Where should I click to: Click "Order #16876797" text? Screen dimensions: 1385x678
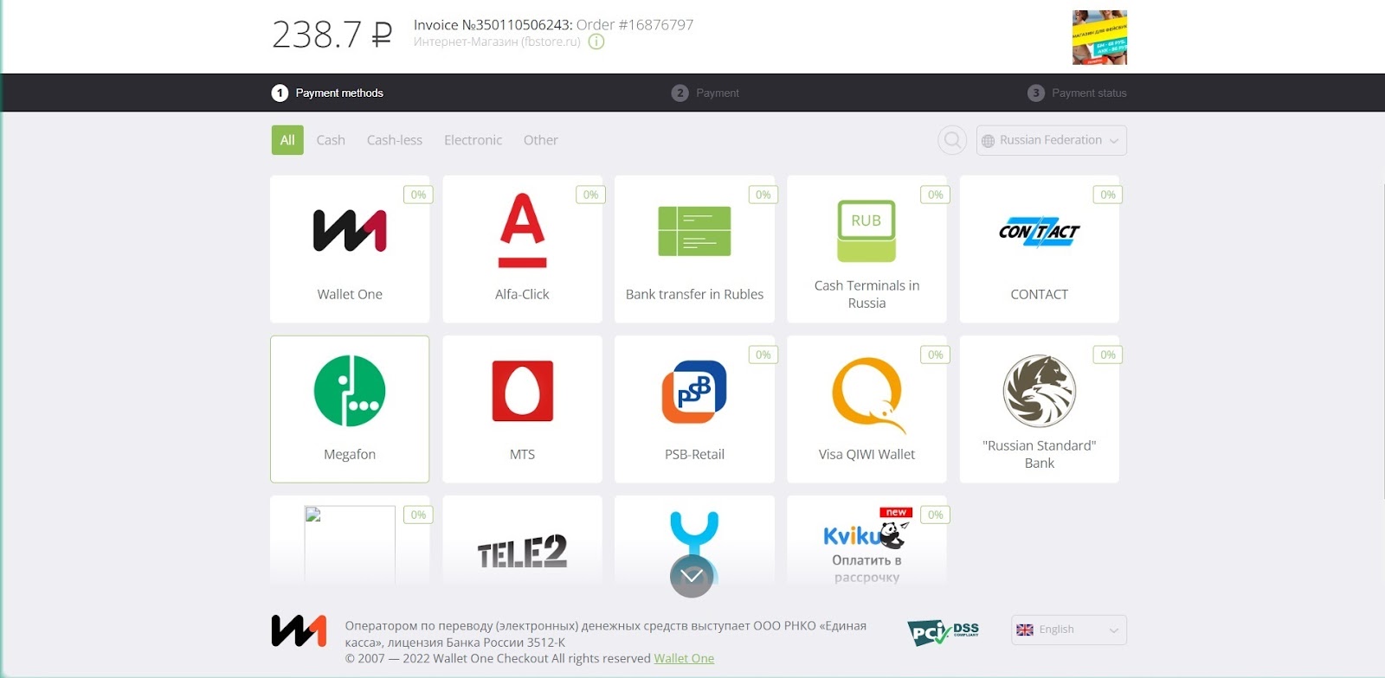click(x=635, y=25)
